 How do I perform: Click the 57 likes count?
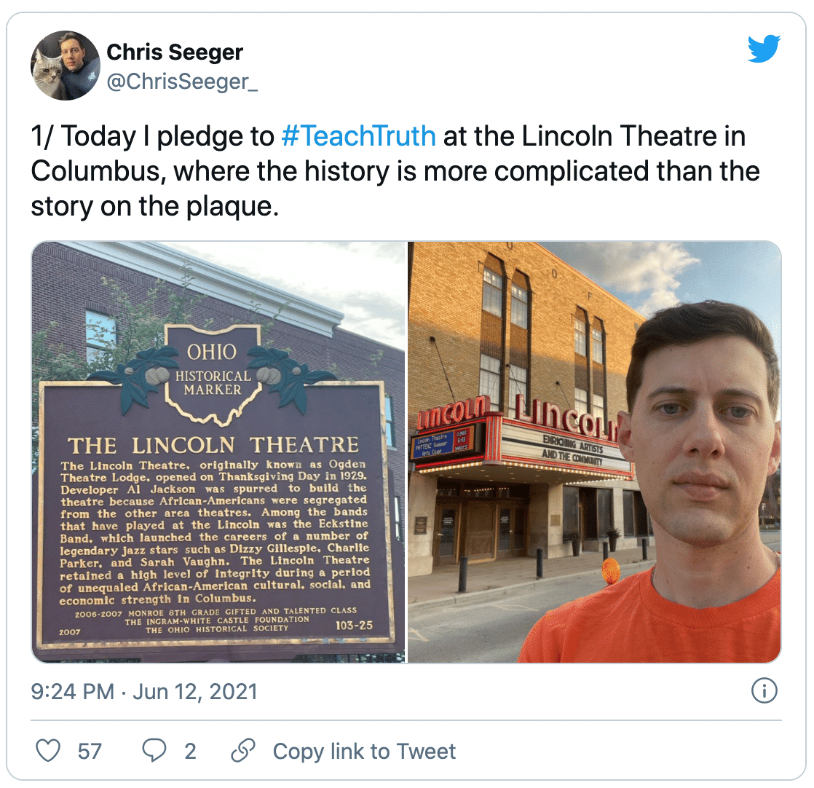click(x=90, y=751)
